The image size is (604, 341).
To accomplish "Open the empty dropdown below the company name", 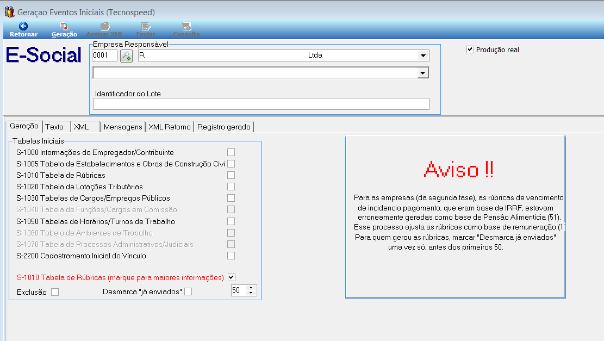I will [422, 73].
